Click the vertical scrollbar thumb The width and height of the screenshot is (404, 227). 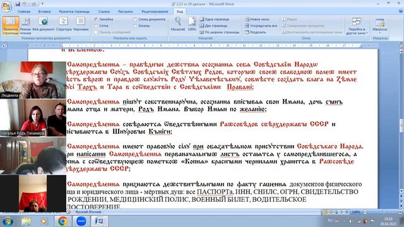point(401,126)
